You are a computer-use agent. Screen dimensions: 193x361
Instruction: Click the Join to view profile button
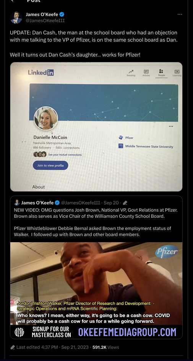click(x=50, y=165)
